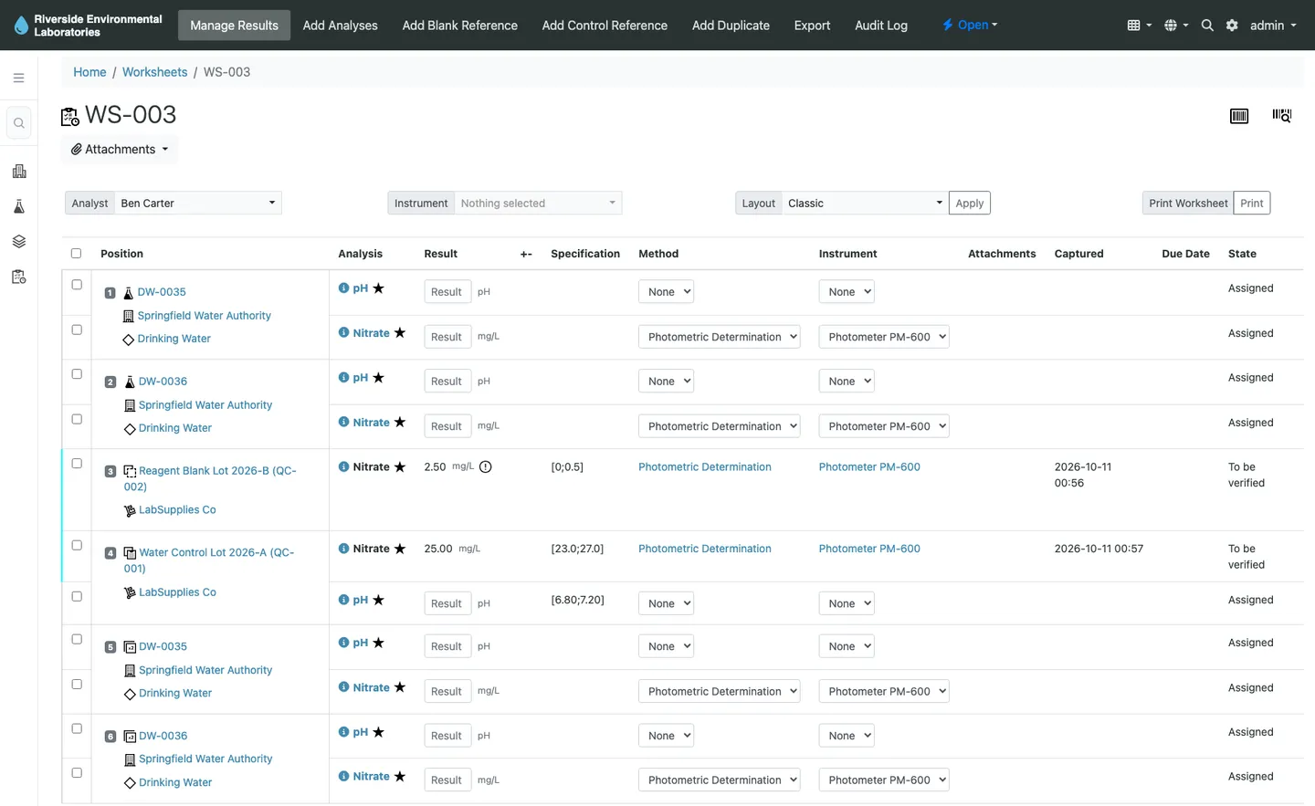
Task: Click the Riverside Environmental Laboratories logo
Action: (89, 26)
